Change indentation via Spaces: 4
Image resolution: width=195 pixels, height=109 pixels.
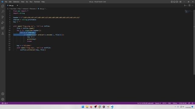pyautogui.click(x=158, y=103)
